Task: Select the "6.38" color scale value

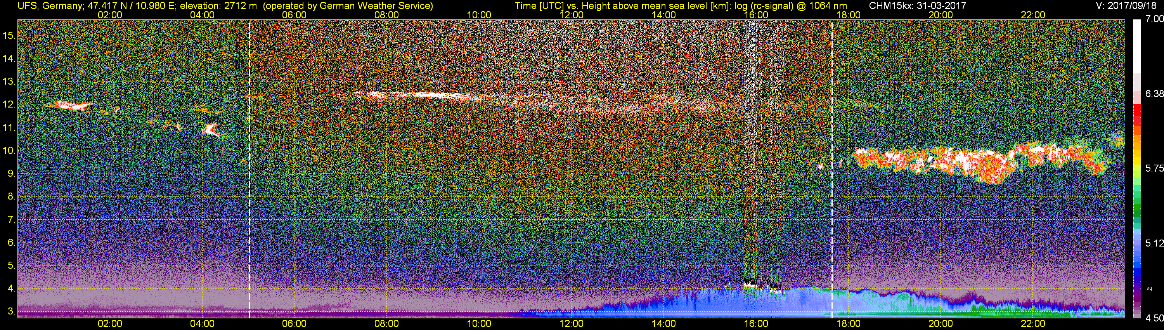Action: (1155, 94)
